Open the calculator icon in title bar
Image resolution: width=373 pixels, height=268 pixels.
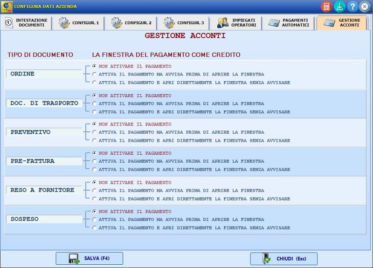pos(326,7)
